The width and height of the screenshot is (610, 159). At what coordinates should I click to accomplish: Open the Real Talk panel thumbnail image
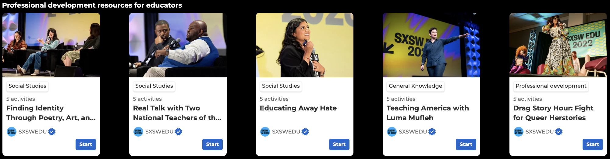(178, 45)
